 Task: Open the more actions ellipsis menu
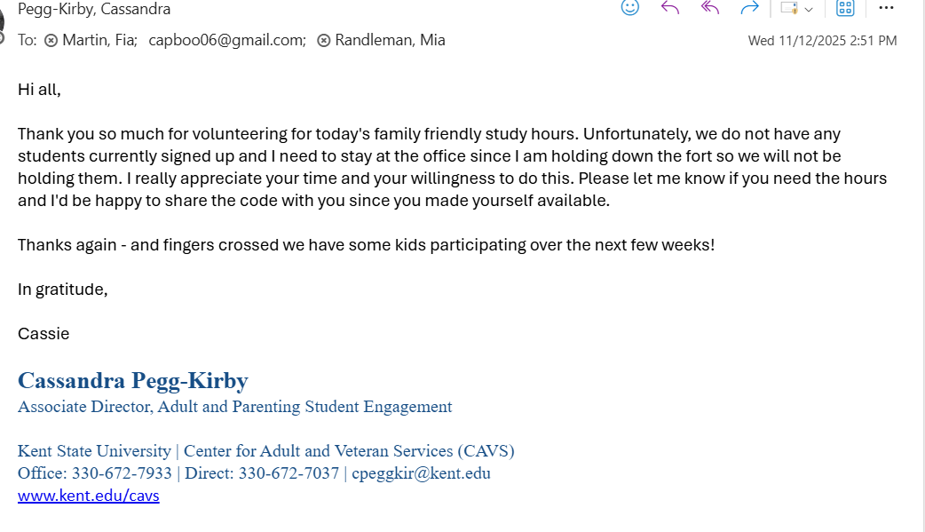click(x=886, y=8)
